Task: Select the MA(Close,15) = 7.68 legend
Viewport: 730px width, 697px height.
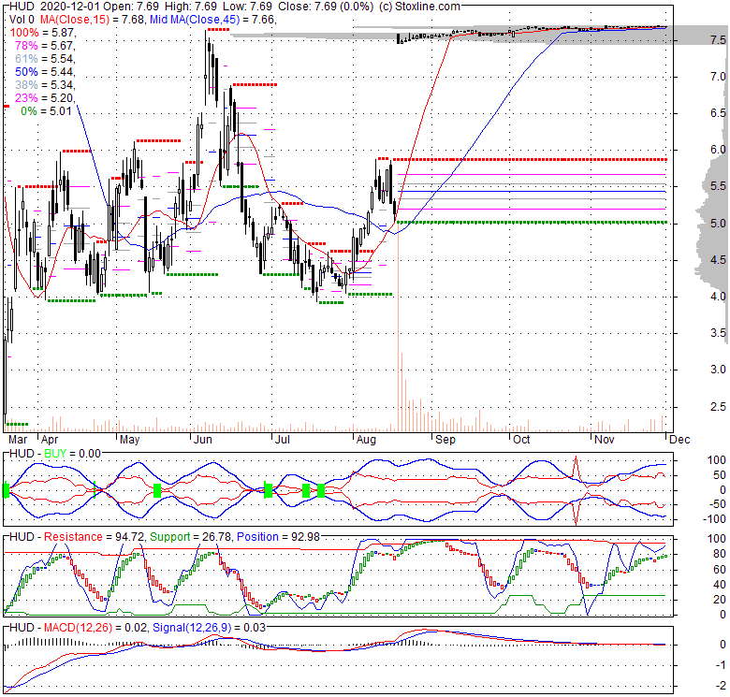Action: pos(93,20)
